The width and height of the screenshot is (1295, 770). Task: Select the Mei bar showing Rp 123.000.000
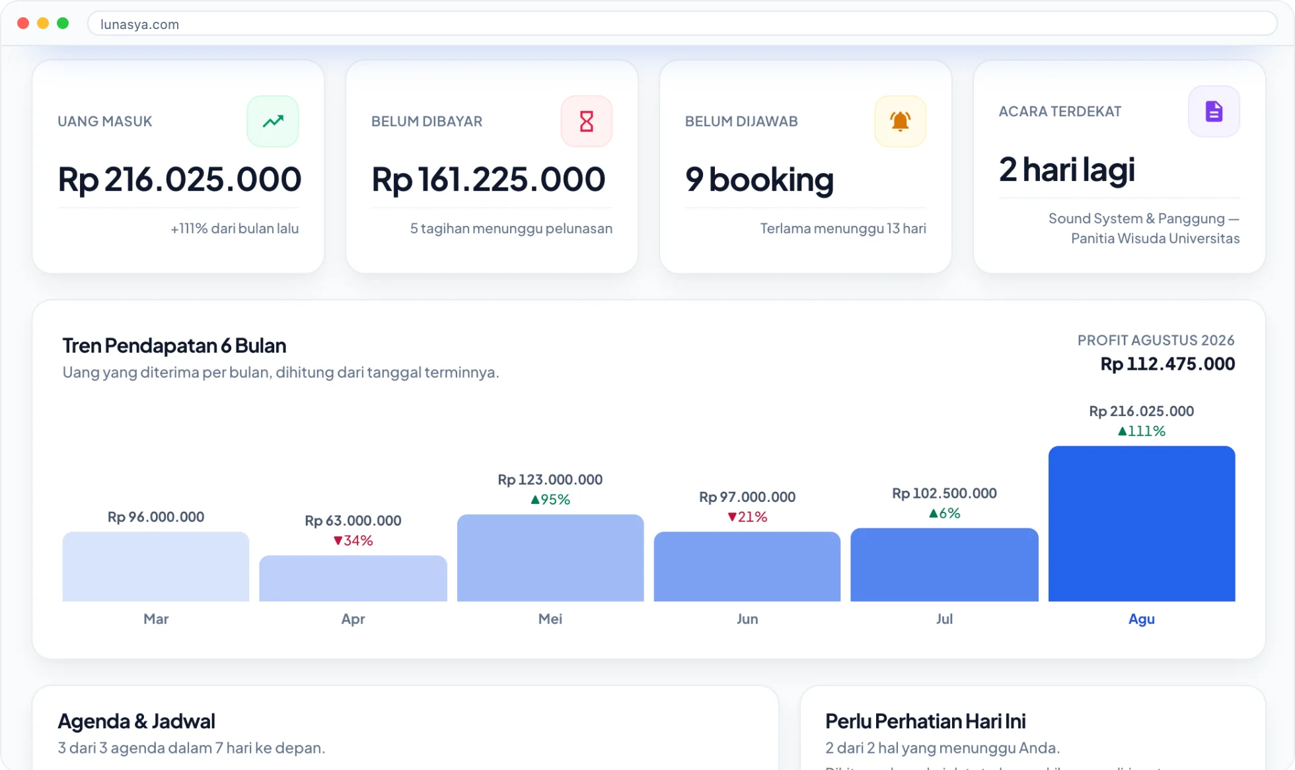(550, 558)
